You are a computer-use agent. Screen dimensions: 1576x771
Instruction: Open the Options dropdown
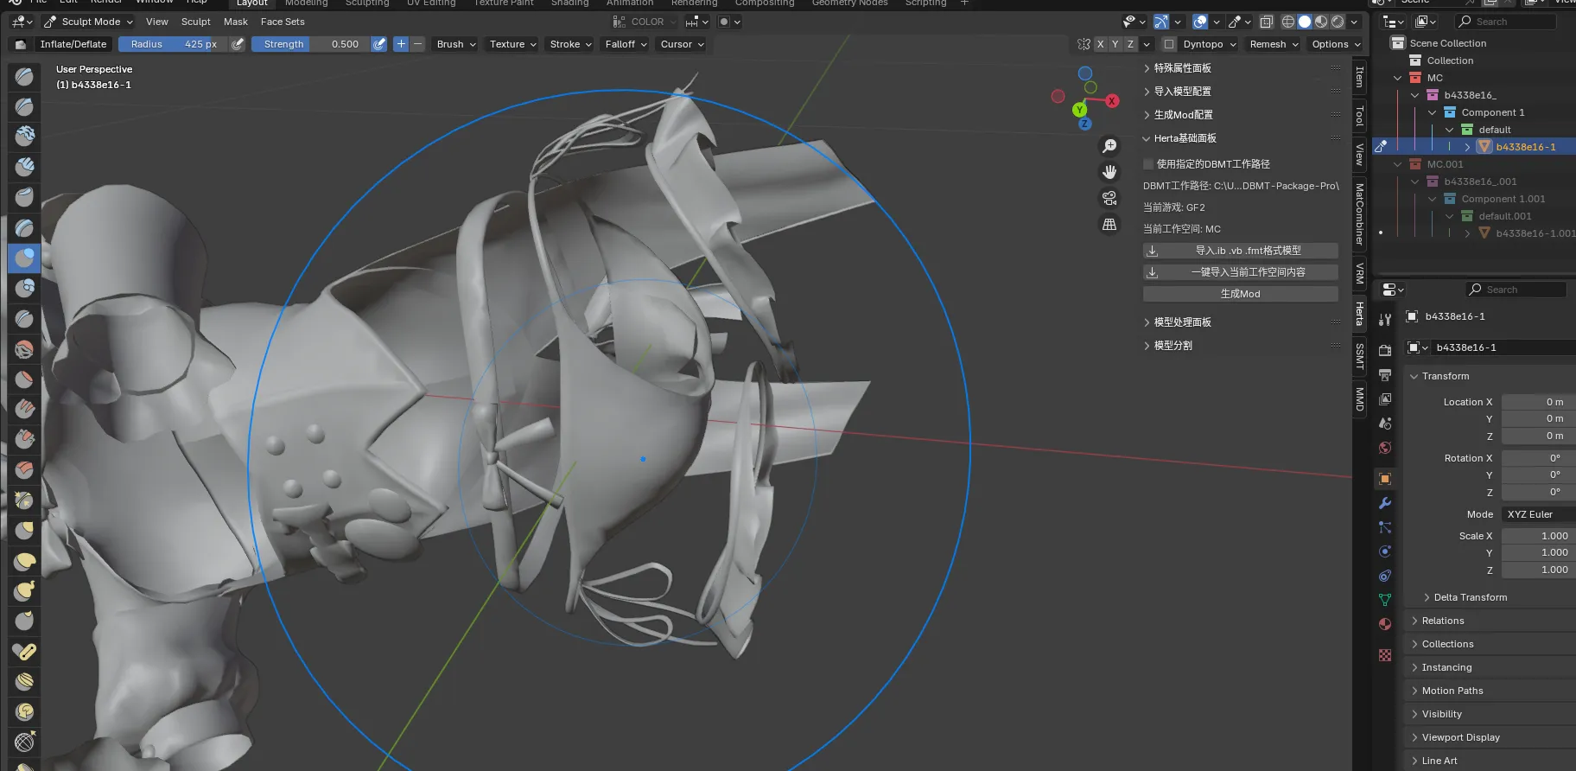(1336, 44)
